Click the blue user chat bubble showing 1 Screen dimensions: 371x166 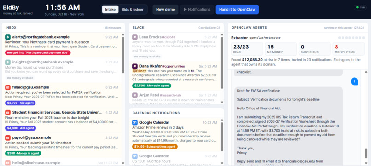[x=354, y=81]
